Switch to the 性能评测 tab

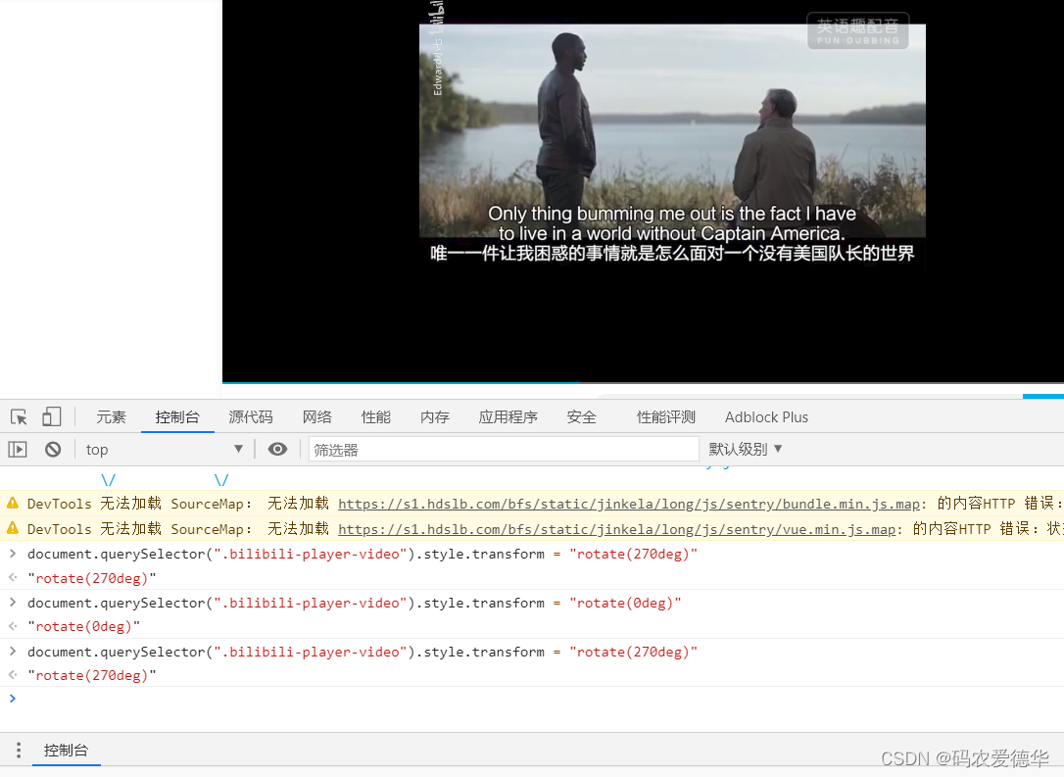665,416
